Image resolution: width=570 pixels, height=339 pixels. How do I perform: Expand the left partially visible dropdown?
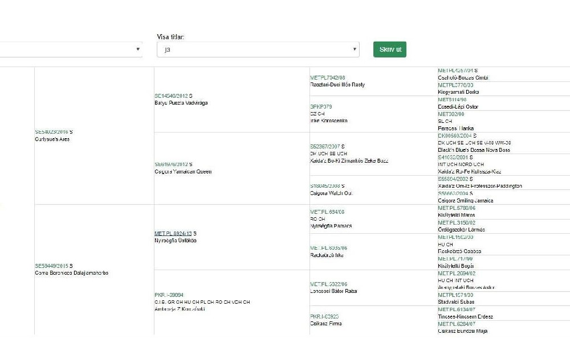click(71, 49)
